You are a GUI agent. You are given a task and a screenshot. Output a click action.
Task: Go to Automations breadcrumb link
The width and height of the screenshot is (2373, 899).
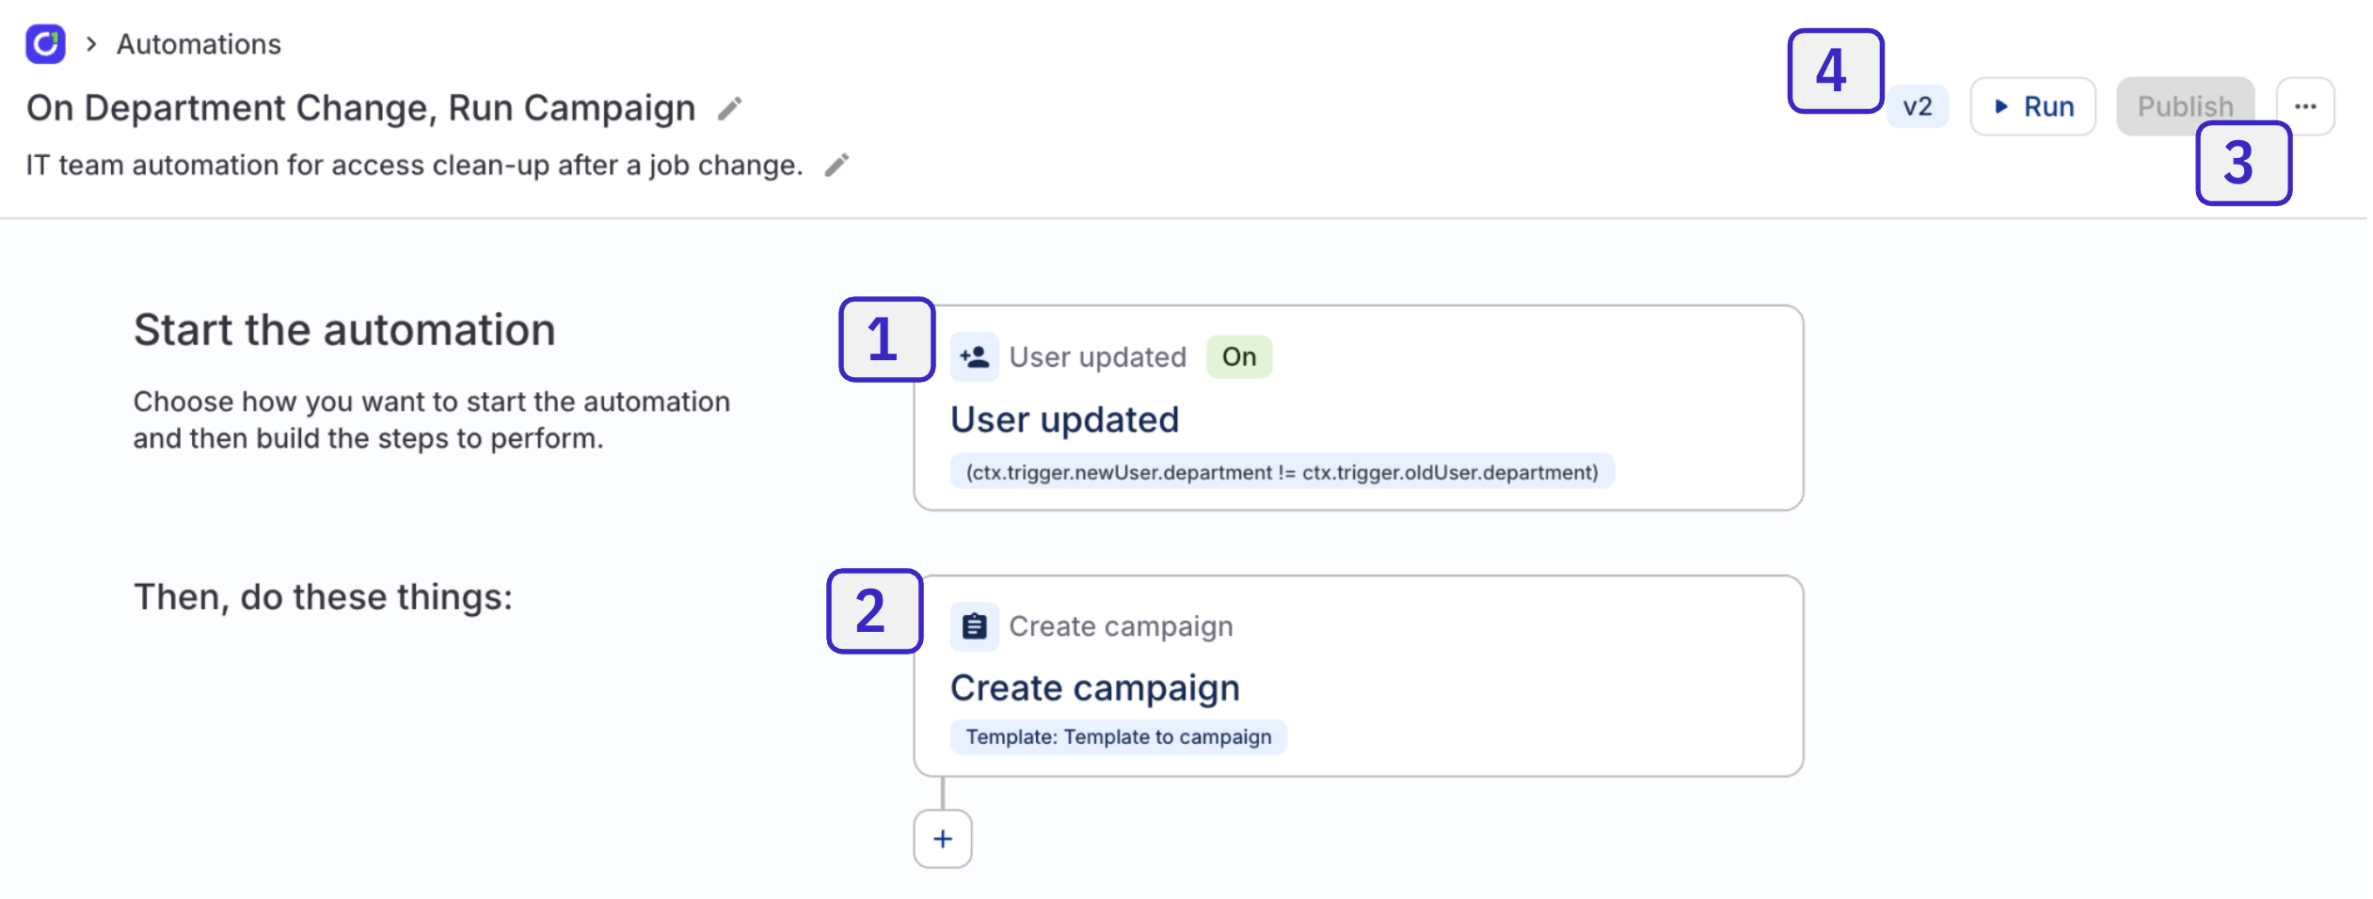point(199,44)
